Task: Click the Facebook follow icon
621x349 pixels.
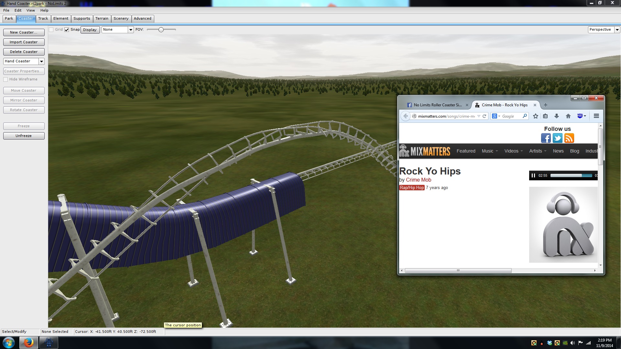Action: 546,138
